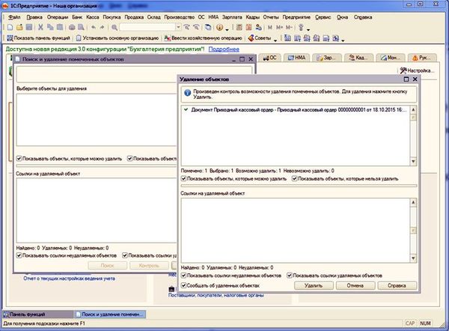Click the Save diskette toolbar icon
Screen dimensions: 449x331
29,27
